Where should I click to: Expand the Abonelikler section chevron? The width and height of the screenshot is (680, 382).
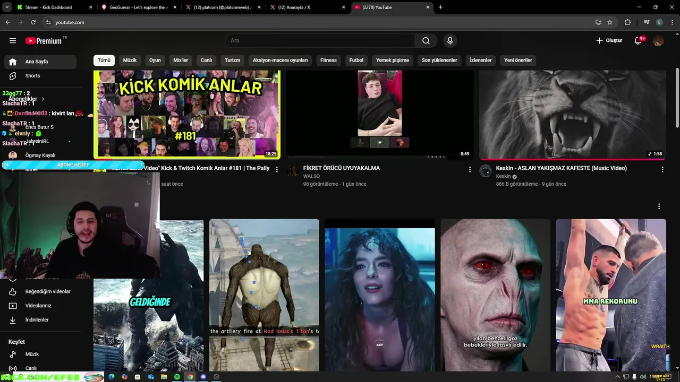(x=43, y=99)
